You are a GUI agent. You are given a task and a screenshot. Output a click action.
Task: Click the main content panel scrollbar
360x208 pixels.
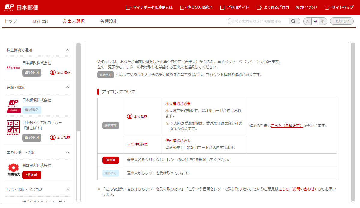(353, 122)
